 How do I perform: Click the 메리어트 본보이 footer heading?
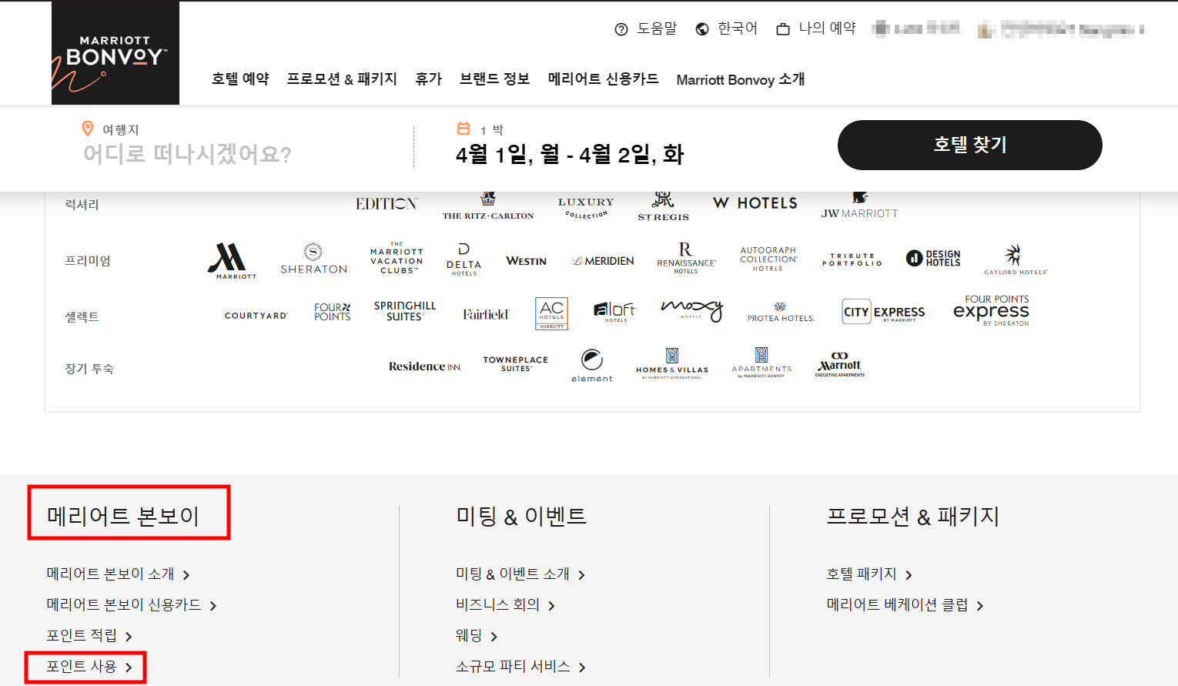tap(123, 516)
